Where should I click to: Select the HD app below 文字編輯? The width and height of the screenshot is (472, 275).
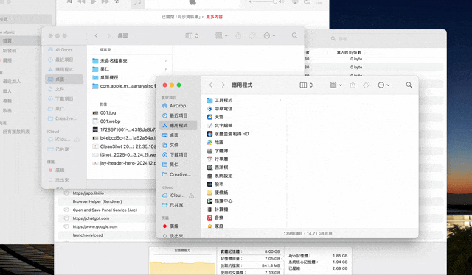(x=228, y=134)
